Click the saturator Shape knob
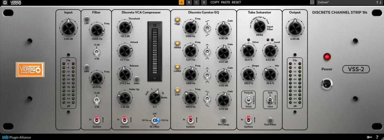The height and width of the screenshot is (140, 384). 248,74
